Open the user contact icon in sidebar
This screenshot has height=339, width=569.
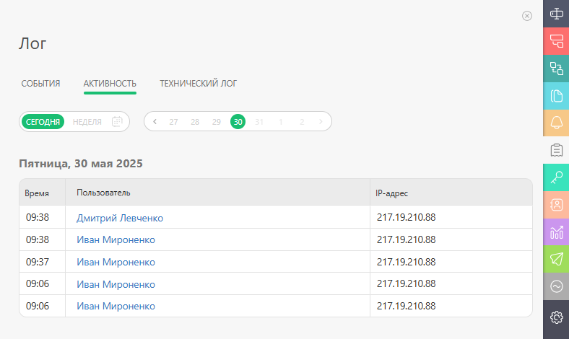point(556,205)
